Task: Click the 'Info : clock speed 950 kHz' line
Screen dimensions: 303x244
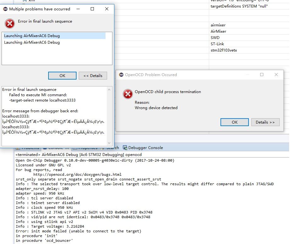Action: (x=44, y=208)
